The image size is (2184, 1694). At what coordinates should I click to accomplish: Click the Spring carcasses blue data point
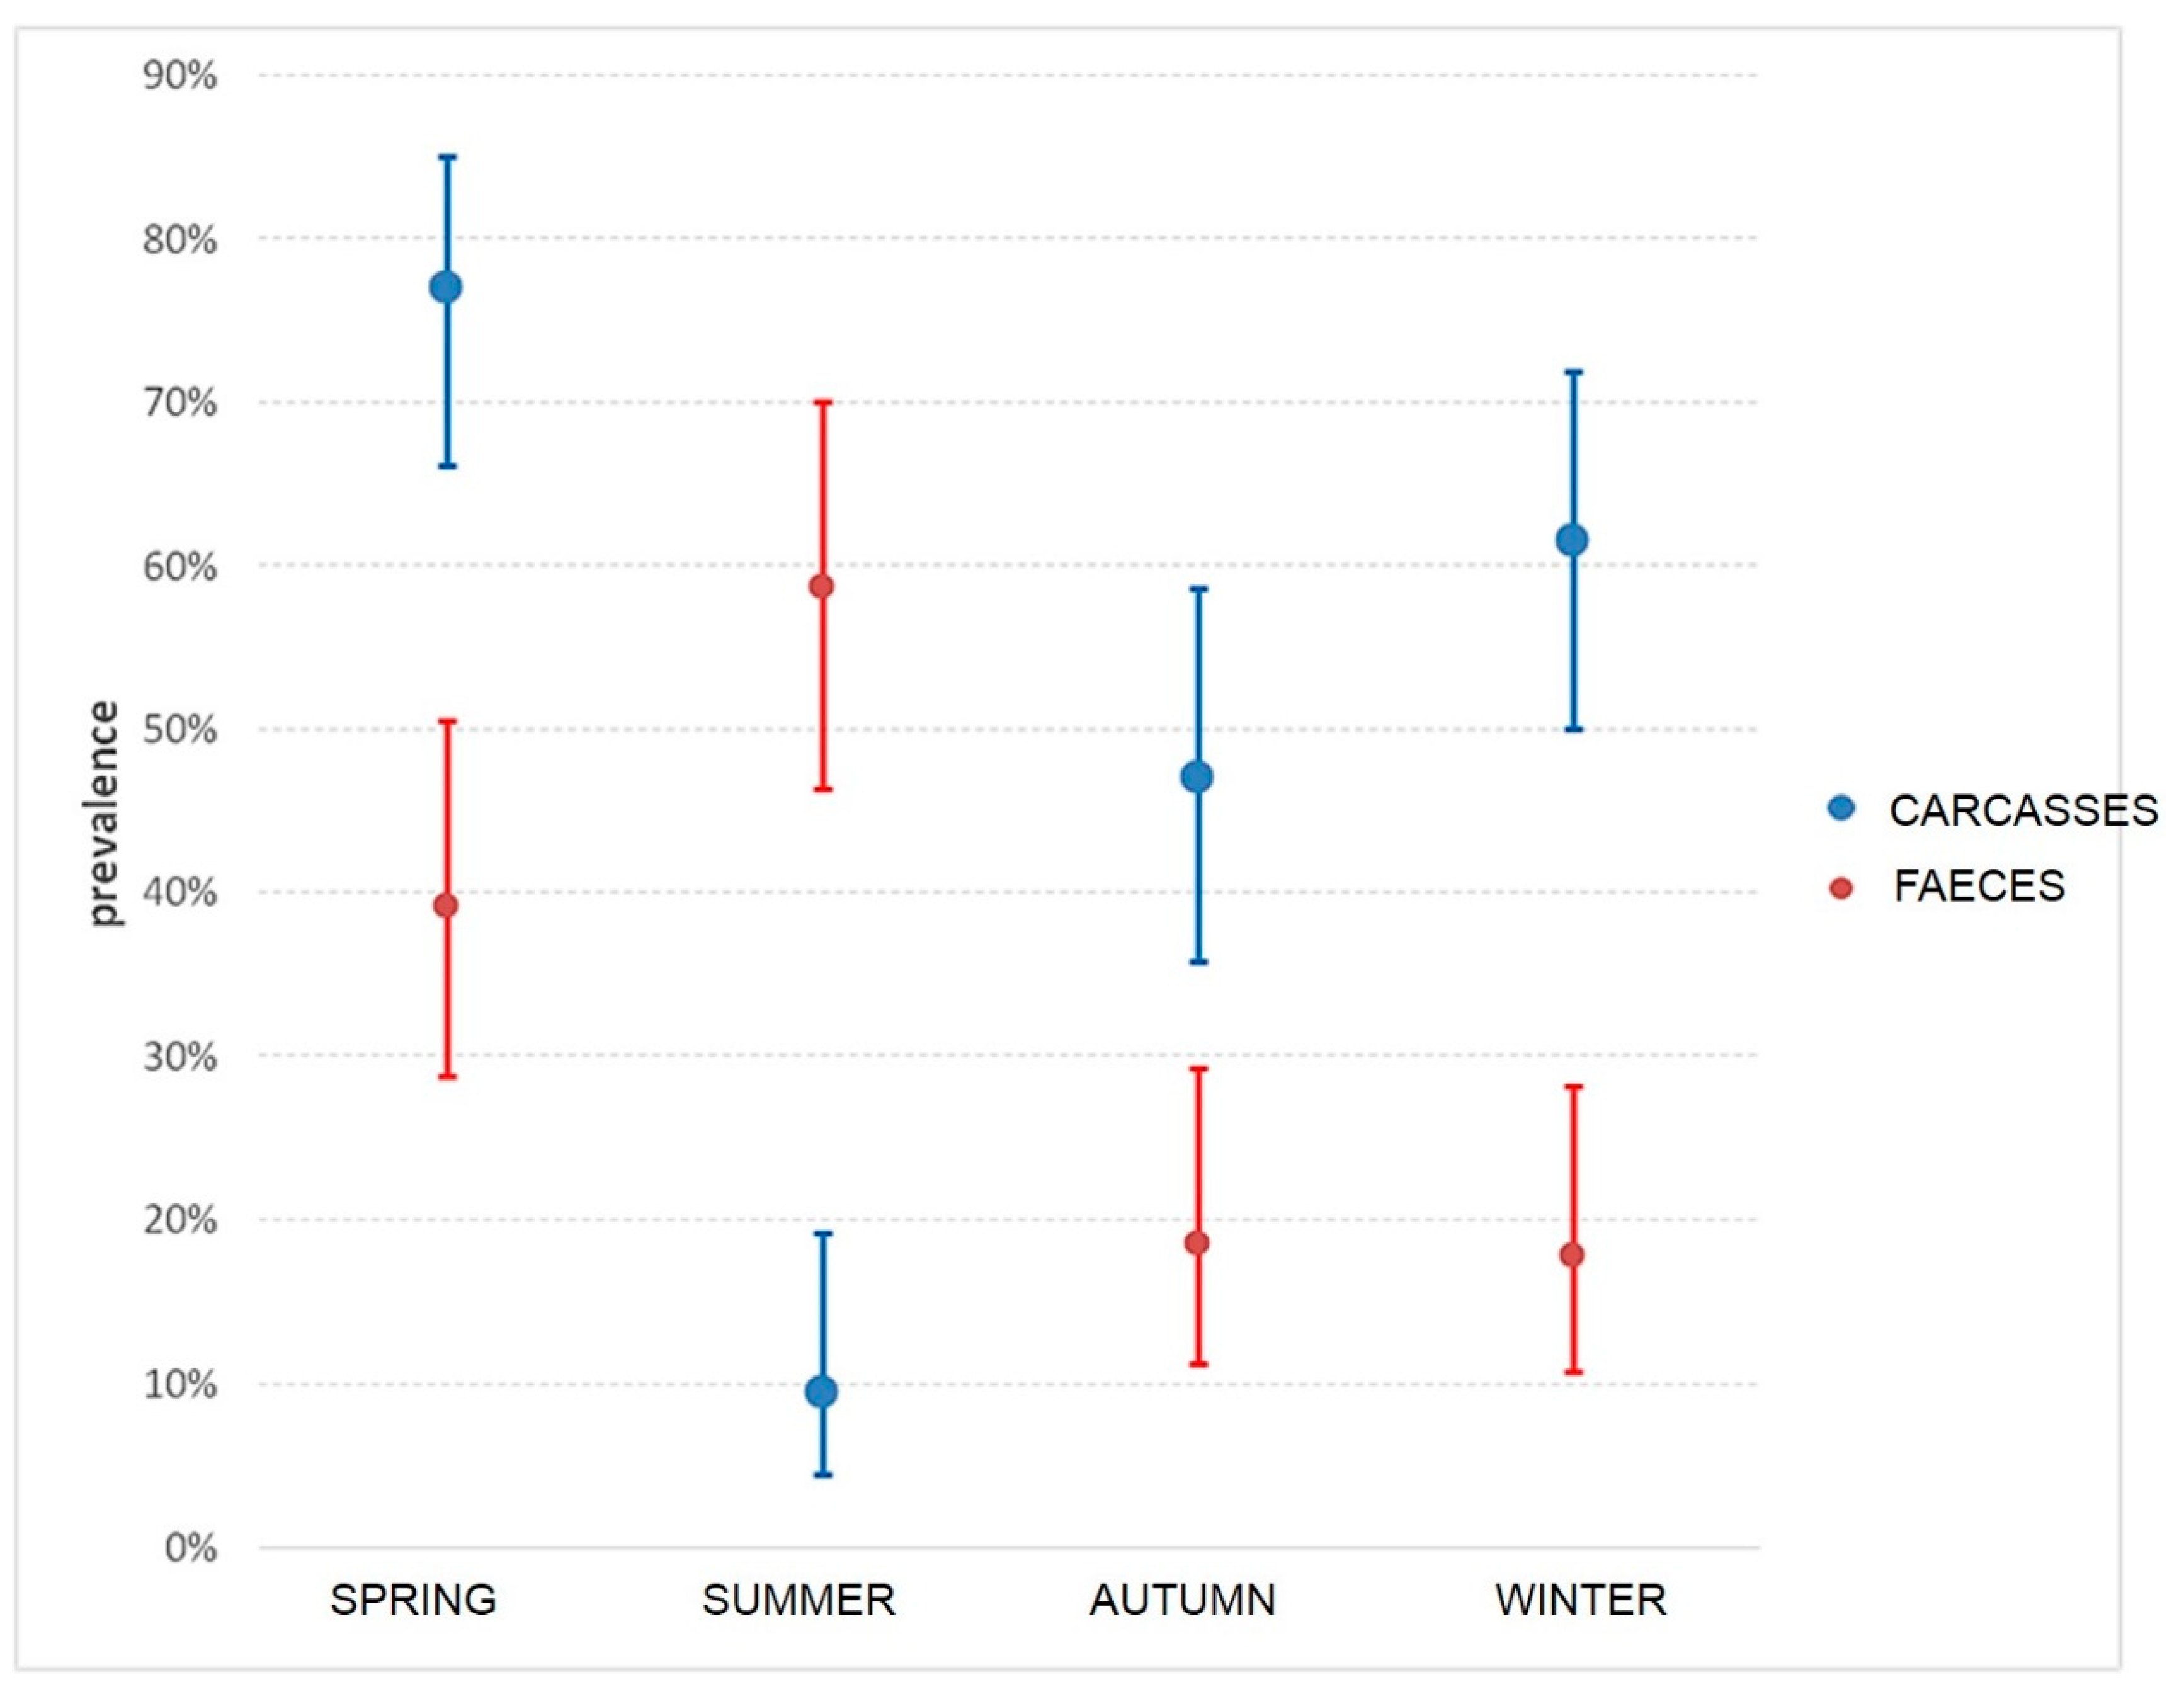tap(446, 288)
